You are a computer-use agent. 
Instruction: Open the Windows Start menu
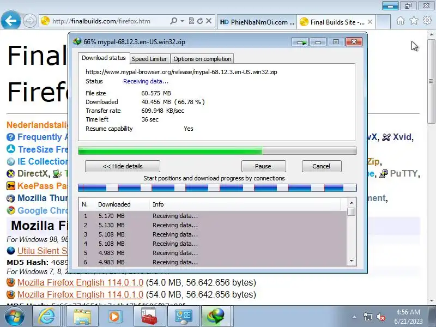tap(15, 317)
